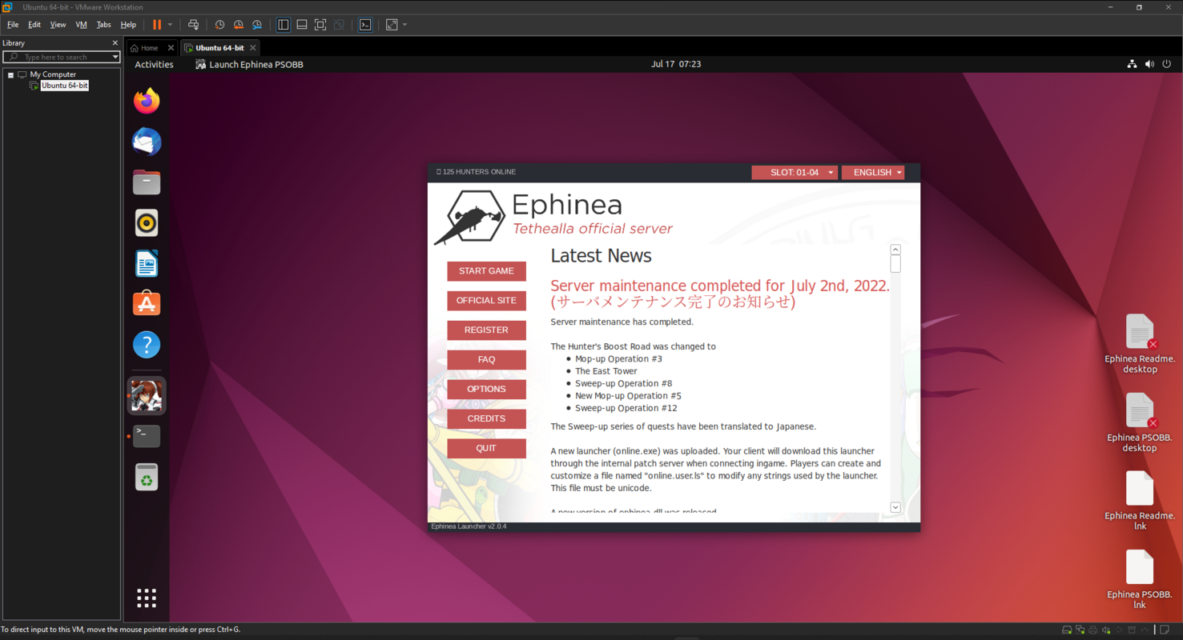Open the SLOT: 01-04 dropdown
This screenshot has height=640, width=1183.
[795, 172]
